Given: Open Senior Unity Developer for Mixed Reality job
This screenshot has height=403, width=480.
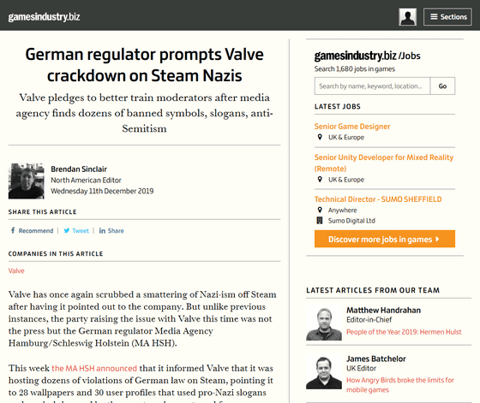Looking at the screenshot, I should click(x=384, y=163).
